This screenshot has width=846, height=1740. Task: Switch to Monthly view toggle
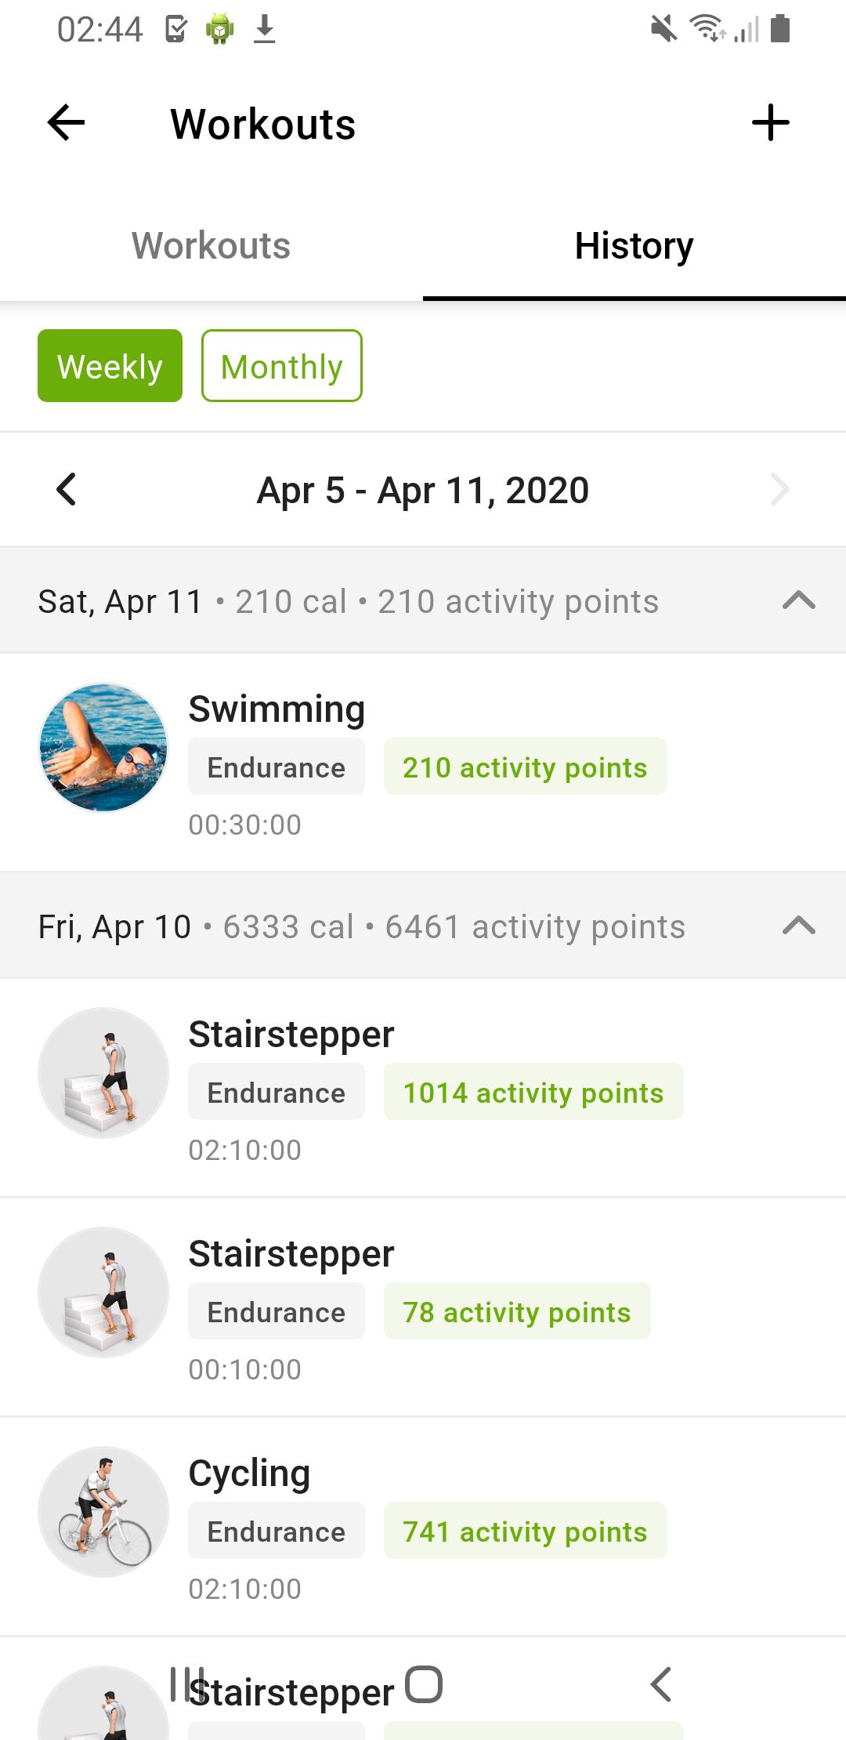[282, 366]
